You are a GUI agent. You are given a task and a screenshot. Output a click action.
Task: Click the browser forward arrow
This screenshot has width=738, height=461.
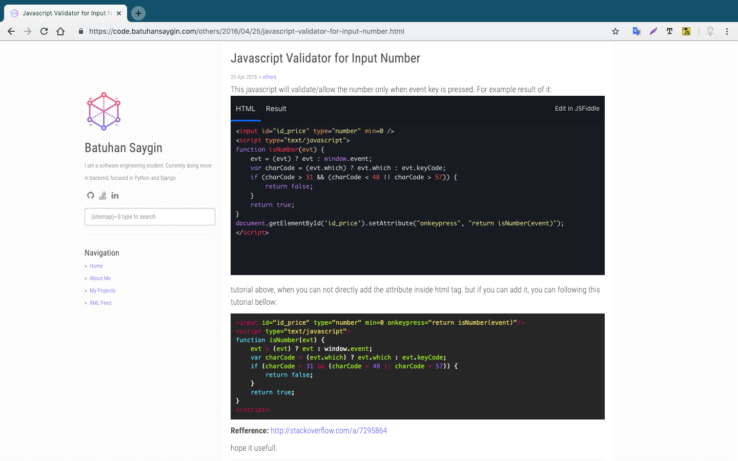[x=28, y=31]
